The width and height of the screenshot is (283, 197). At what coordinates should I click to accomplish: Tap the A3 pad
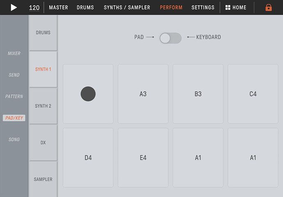(143, 94)
